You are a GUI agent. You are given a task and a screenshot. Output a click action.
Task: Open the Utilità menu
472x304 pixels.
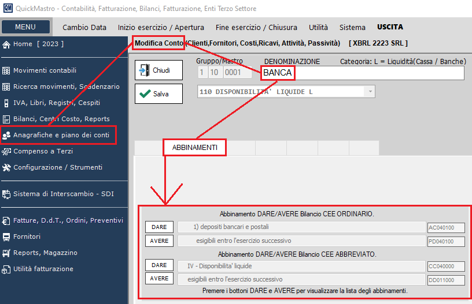(x=318, y=27)
